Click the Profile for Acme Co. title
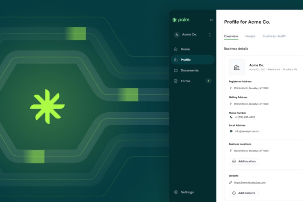303x202 pixels. [247, 22]
